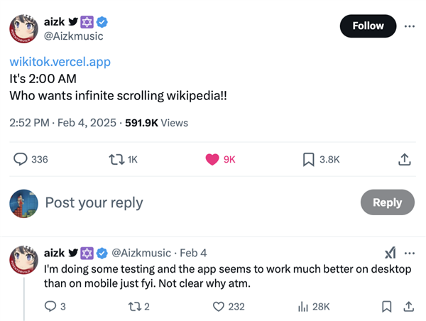
Task: Open the 2:52 PM Feb 4, 2025 timestamp
Action: pos(63,123)
